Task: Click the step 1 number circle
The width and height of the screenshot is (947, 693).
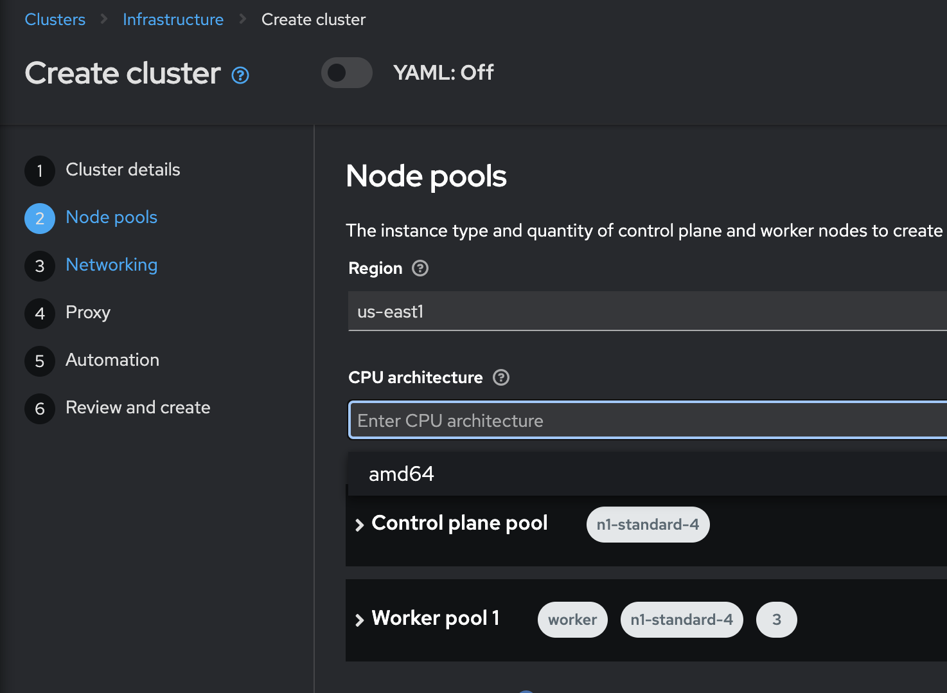Action: 40,170
